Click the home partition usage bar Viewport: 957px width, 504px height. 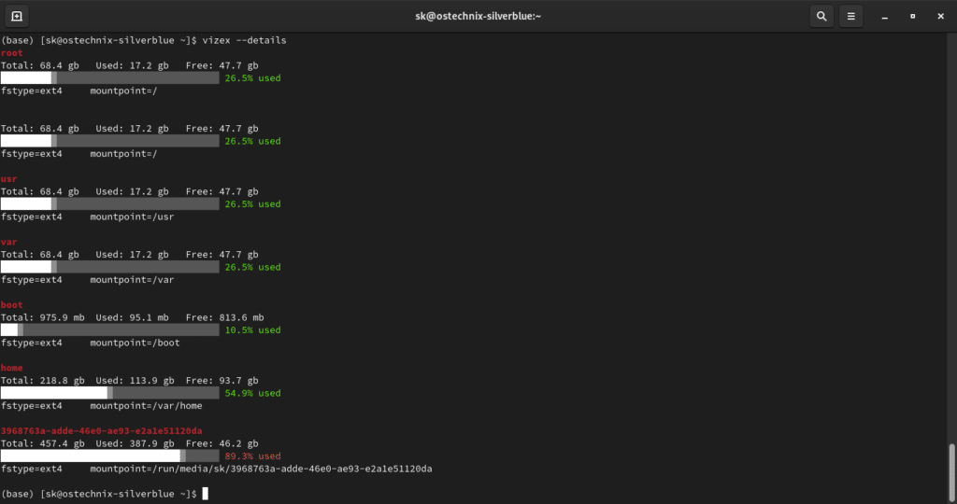click(x=109, y=393)
